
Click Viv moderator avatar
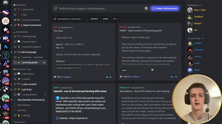(x=190, y=30)
